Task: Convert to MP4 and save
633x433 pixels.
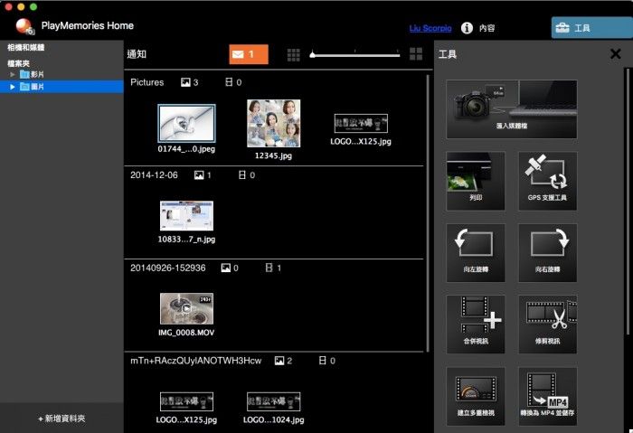Action: pos(546,395)
